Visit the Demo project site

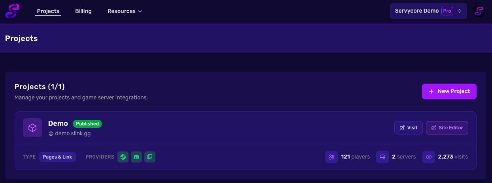409,128
